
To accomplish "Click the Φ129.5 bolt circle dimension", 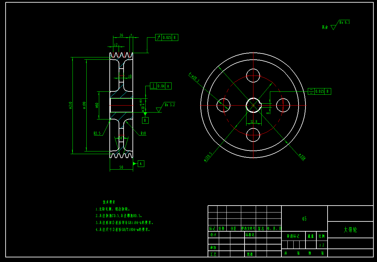I will [208, 157].
